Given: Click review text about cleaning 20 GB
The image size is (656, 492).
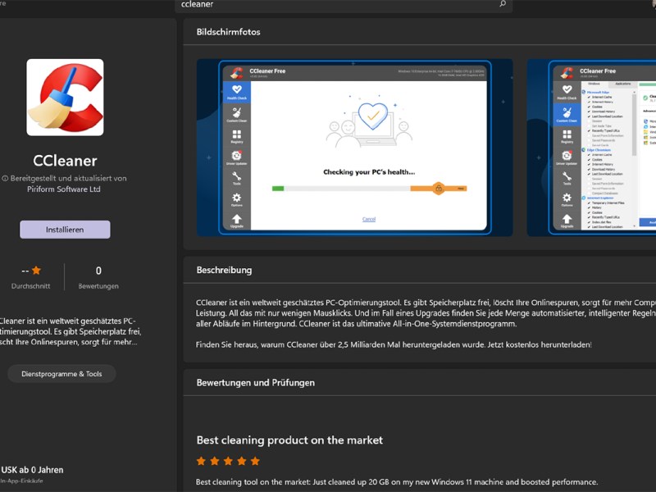Looking at the screenshot, I should click(x=397, y=482).
